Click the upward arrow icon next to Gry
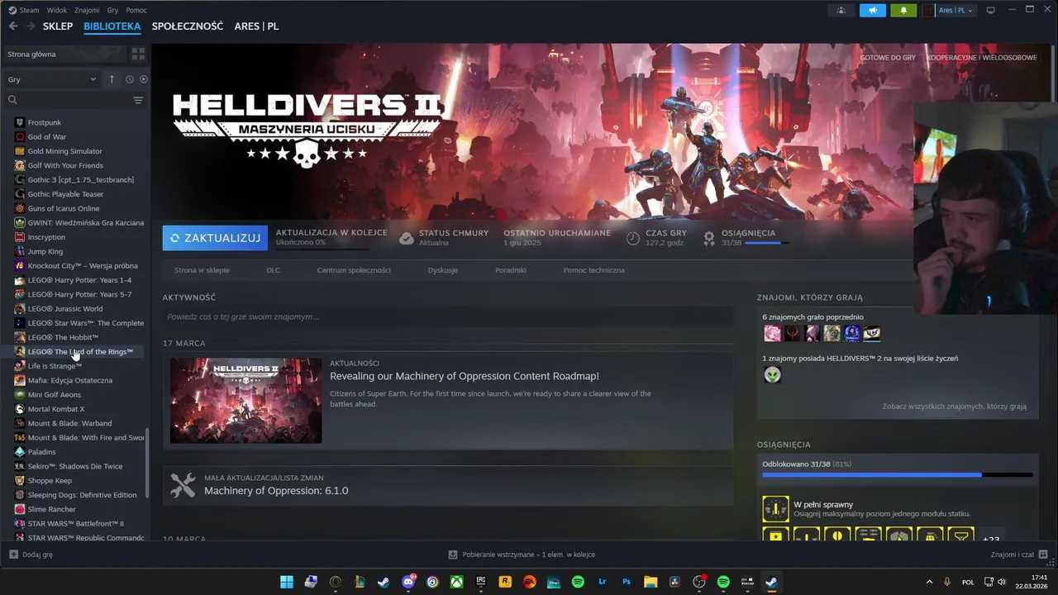 [112, 79]
